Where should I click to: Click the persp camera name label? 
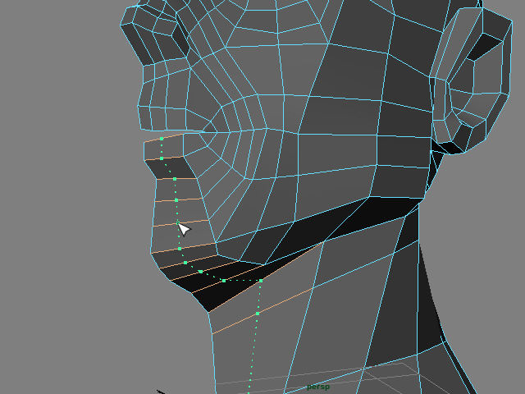(x=318, y=387)
